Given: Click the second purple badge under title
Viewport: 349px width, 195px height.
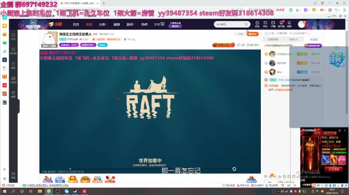Looking at the screenshot, I should [x=88, y=45].
